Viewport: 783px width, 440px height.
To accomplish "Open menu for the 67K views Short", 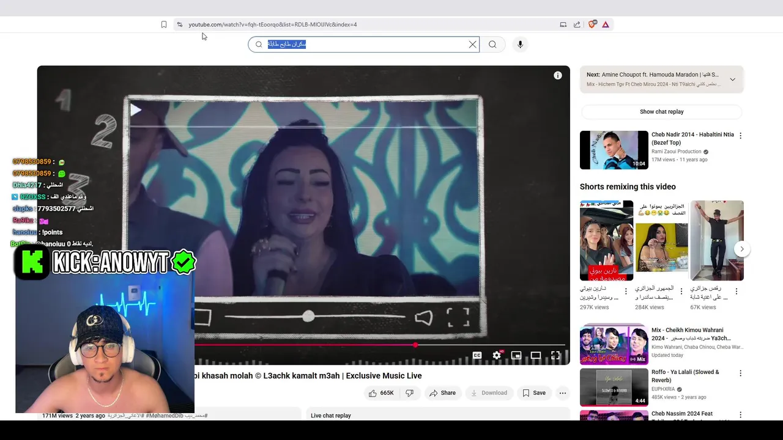I will click(737, 291).
